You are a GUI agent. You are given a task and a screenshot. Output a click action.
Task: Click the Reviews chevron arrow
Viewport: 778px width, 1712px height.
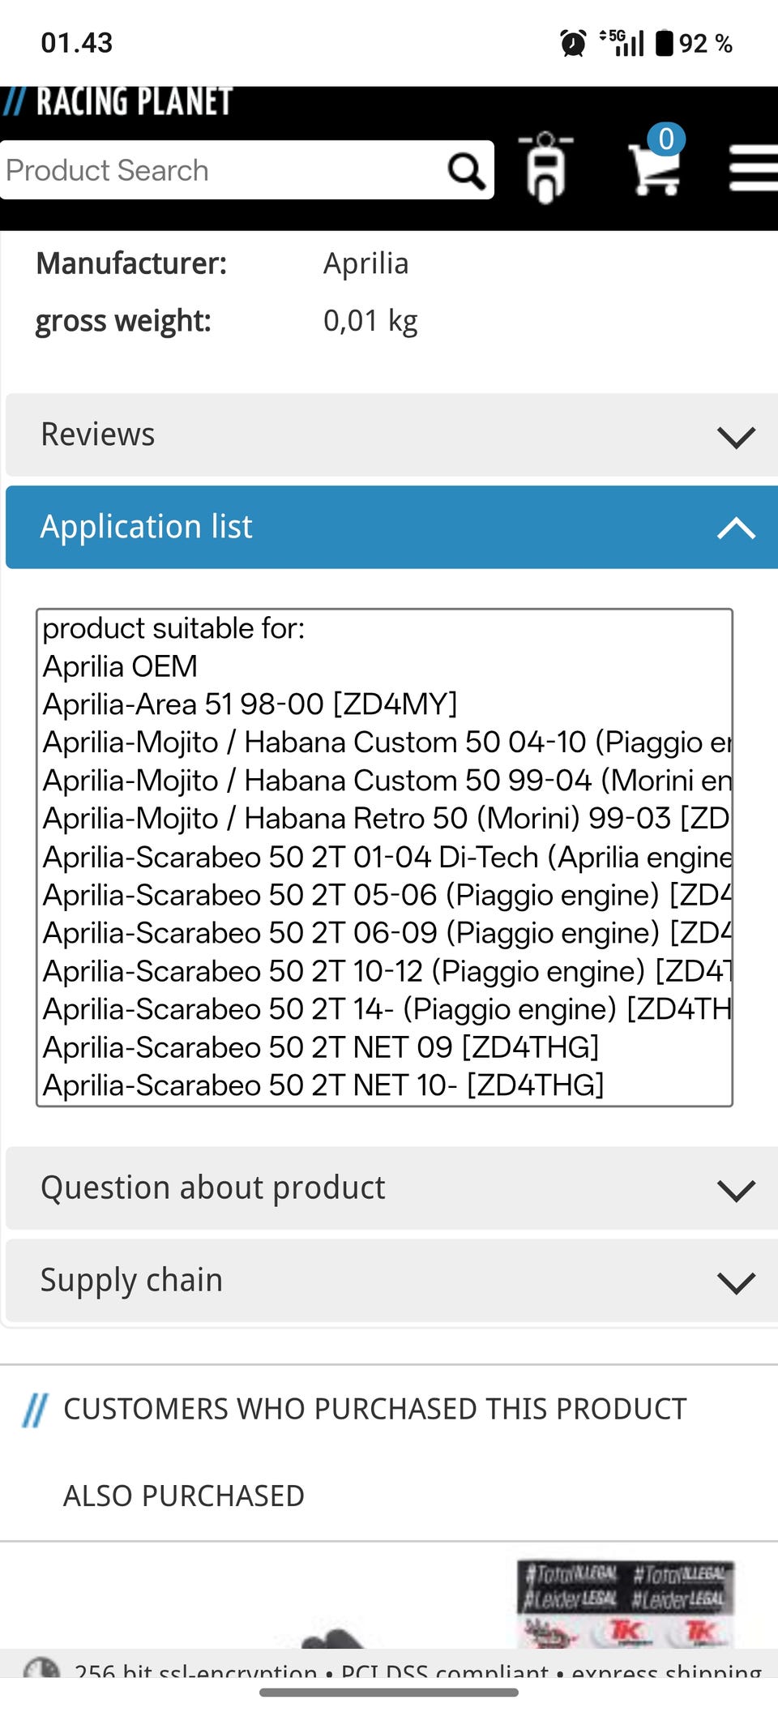(x=736, y=438)
